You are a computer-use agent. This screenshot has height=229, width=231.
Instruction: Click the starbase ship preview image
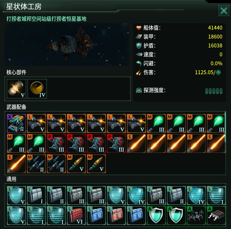[x=67, y=45]
